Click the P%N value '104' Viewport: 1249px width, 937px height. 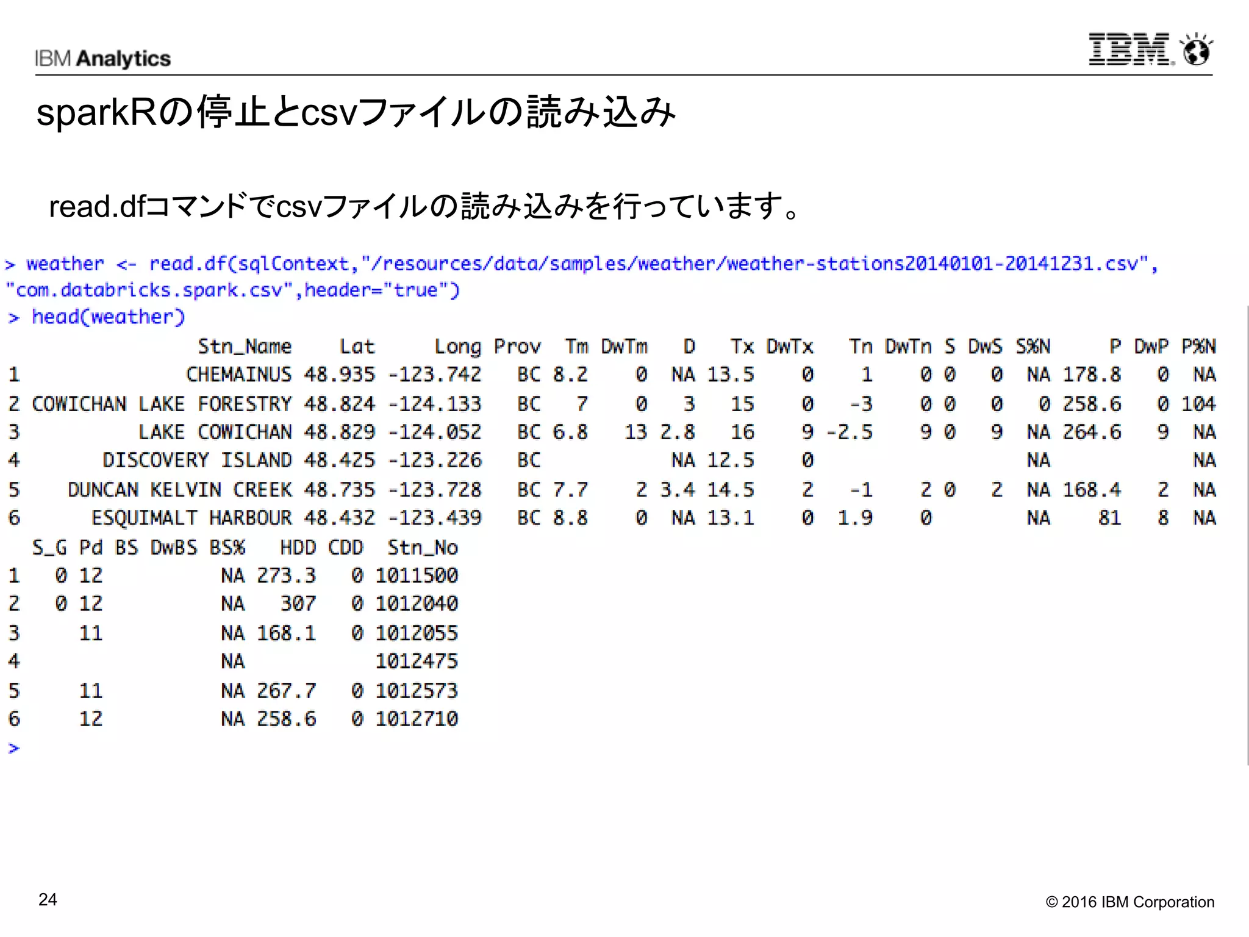[1198, 404]
